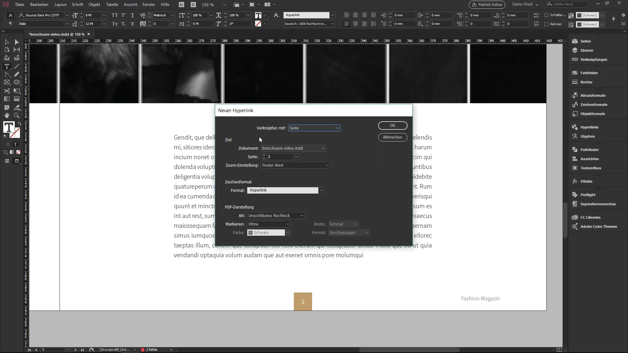
Task: Click the fill color T swatch
Action: pos(9,127)
